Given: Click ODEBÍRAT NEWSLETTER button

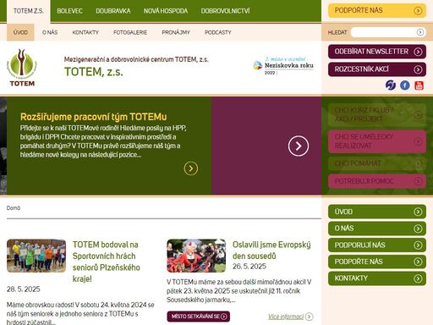Looking at the screenshot, I should click(377, 52).
